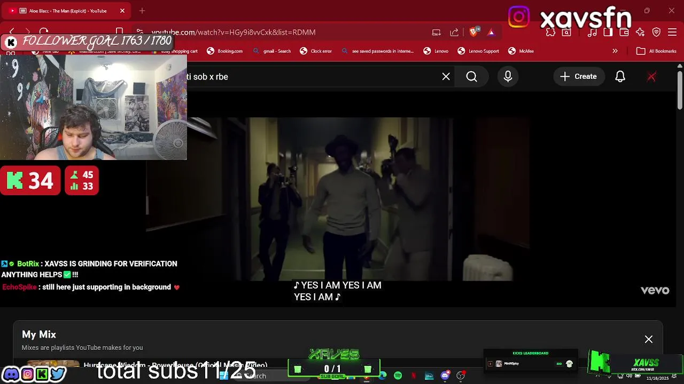Start voice search with microphone icon
The image size is (684, 384).
(508, 76)
